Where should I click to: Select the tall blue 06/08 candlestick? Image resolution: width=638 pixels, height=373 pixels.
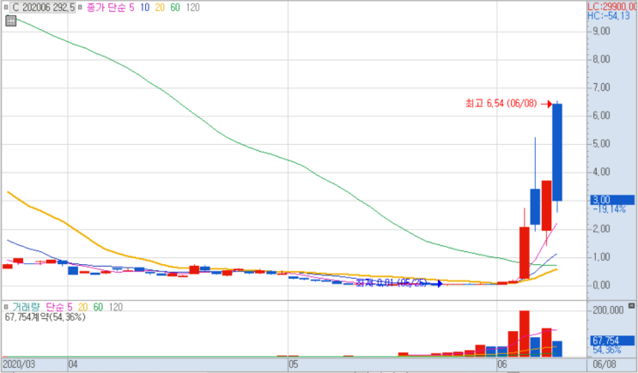(x=557, y=153)
